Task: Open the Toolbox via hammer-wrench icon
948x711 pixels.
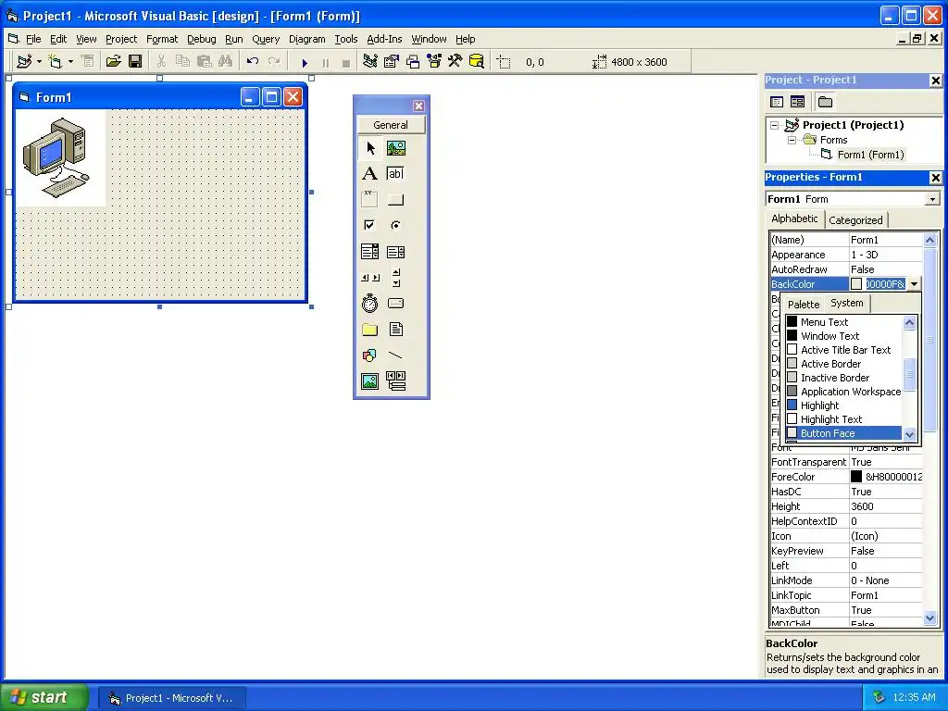Action: [x=455, y=62]
